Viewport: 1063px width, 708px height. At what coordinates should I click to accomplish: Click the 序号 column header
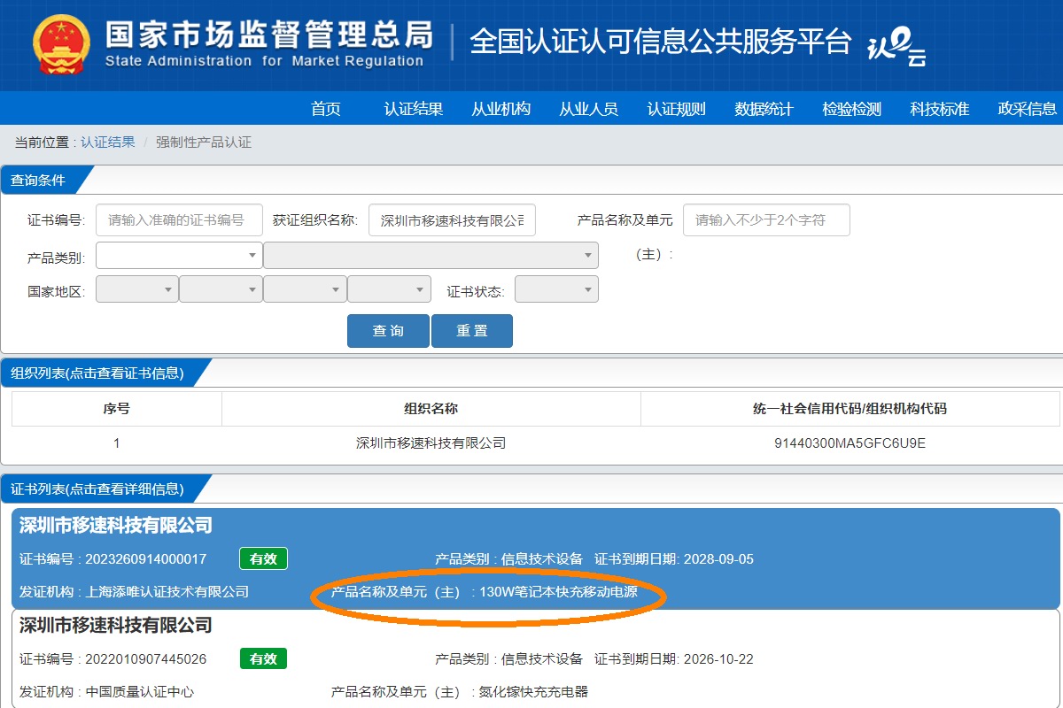(x=117, y=409)
